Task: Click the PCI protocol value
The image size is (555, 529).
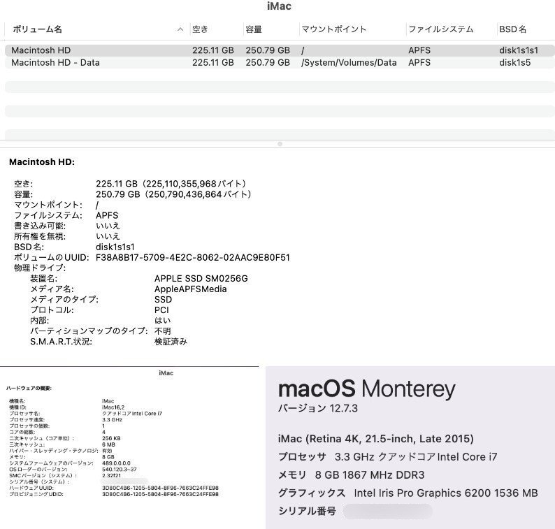Action: (x=161, y=310)
